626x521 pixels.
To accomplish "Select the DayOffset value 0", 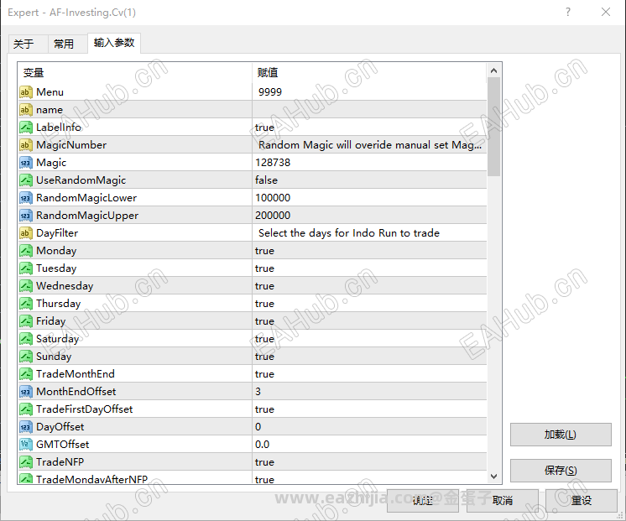I will 258,427.
